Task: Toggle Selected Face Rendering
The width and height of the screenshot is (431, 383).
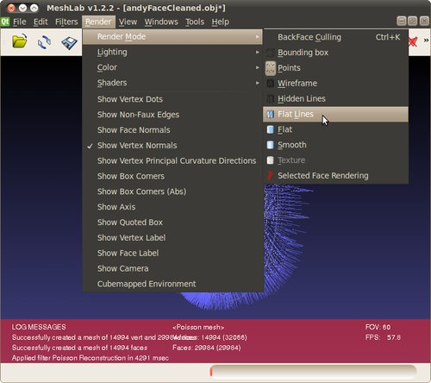Action: [x=335, y=176]
